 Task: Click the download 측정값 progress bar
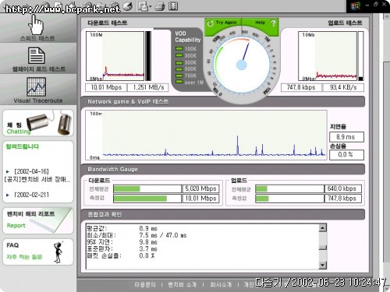[147, 199]
